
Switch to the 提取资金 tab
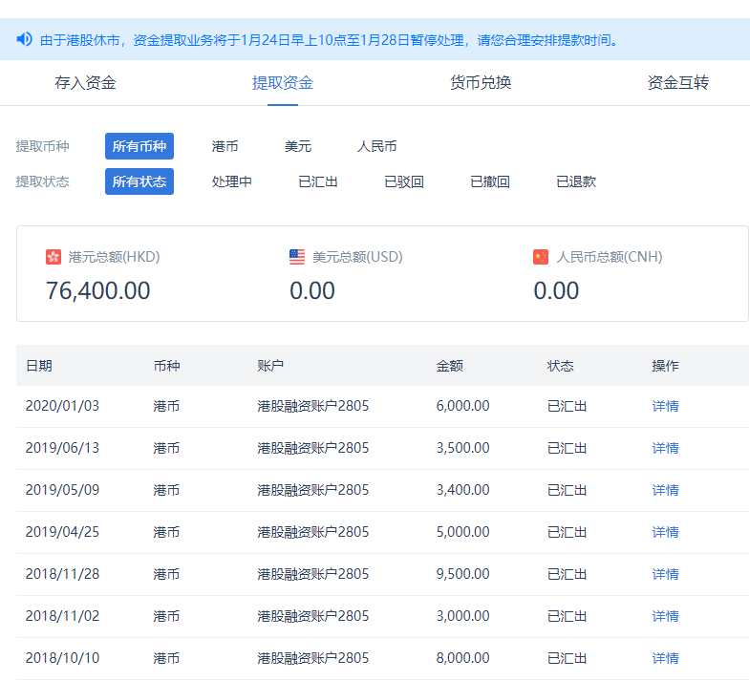pyautogui.click(x=283, y=83)
